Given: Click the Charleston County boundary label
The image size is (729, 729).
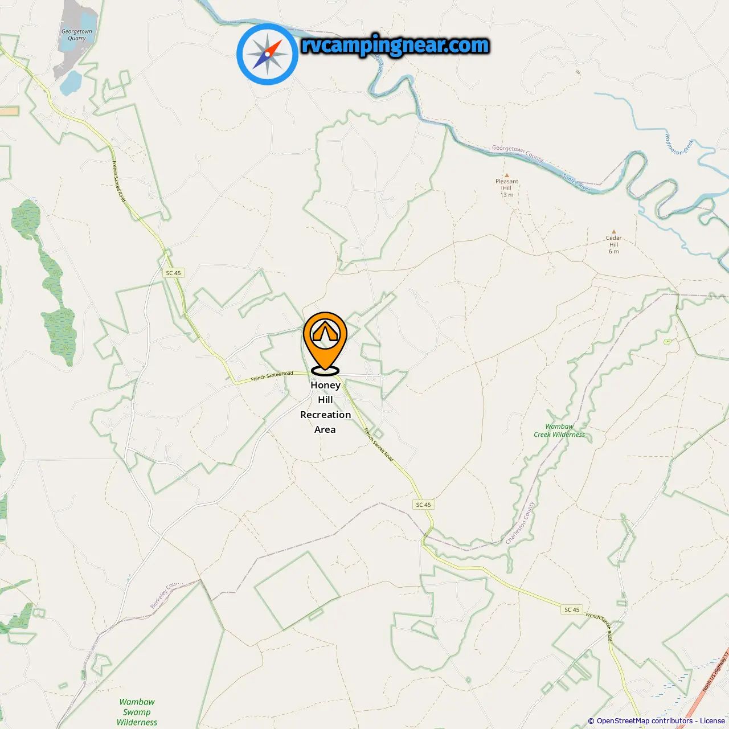Looking at the screenshot, I should (521, 523).
